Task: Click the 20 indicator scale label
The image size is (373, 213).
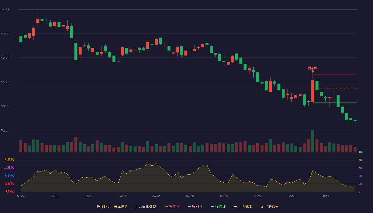Action: (360, 184)
